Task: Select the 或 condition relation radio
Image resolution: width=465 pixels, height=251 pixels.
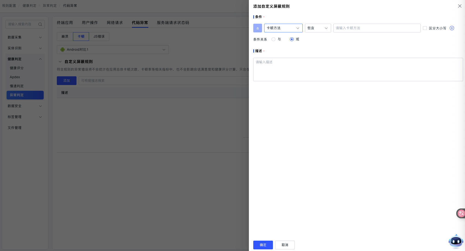Action: click(292, 39)
